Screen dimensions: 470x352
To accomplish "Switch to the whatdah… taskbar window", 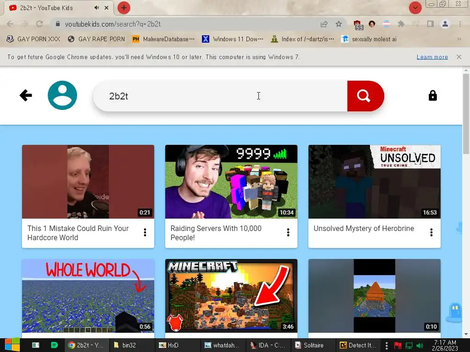I will pos(222,345).
